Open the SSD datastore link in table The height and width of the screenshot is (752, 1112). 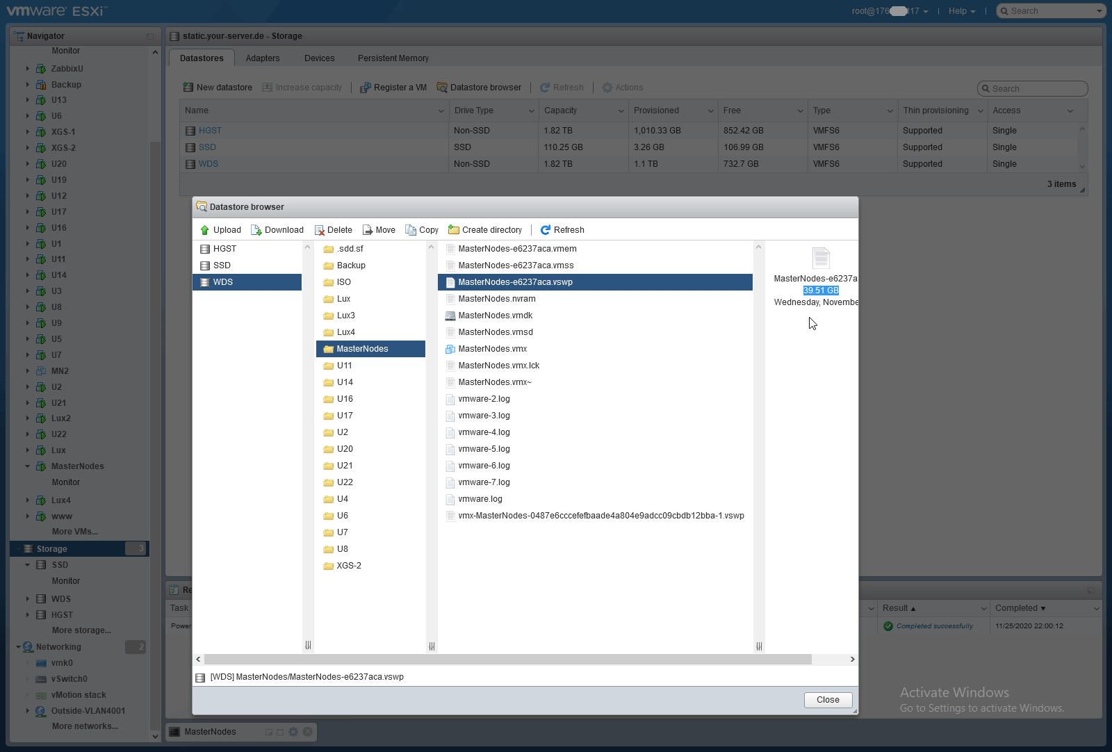pyautogui.click(x=207, y=147)
